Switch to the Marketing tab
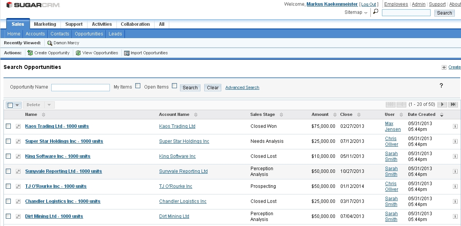The image size is (461, 226). pos(45,24)
